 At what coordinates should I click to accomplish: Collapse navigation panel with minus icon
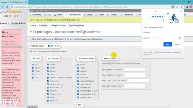click(28, 11)
